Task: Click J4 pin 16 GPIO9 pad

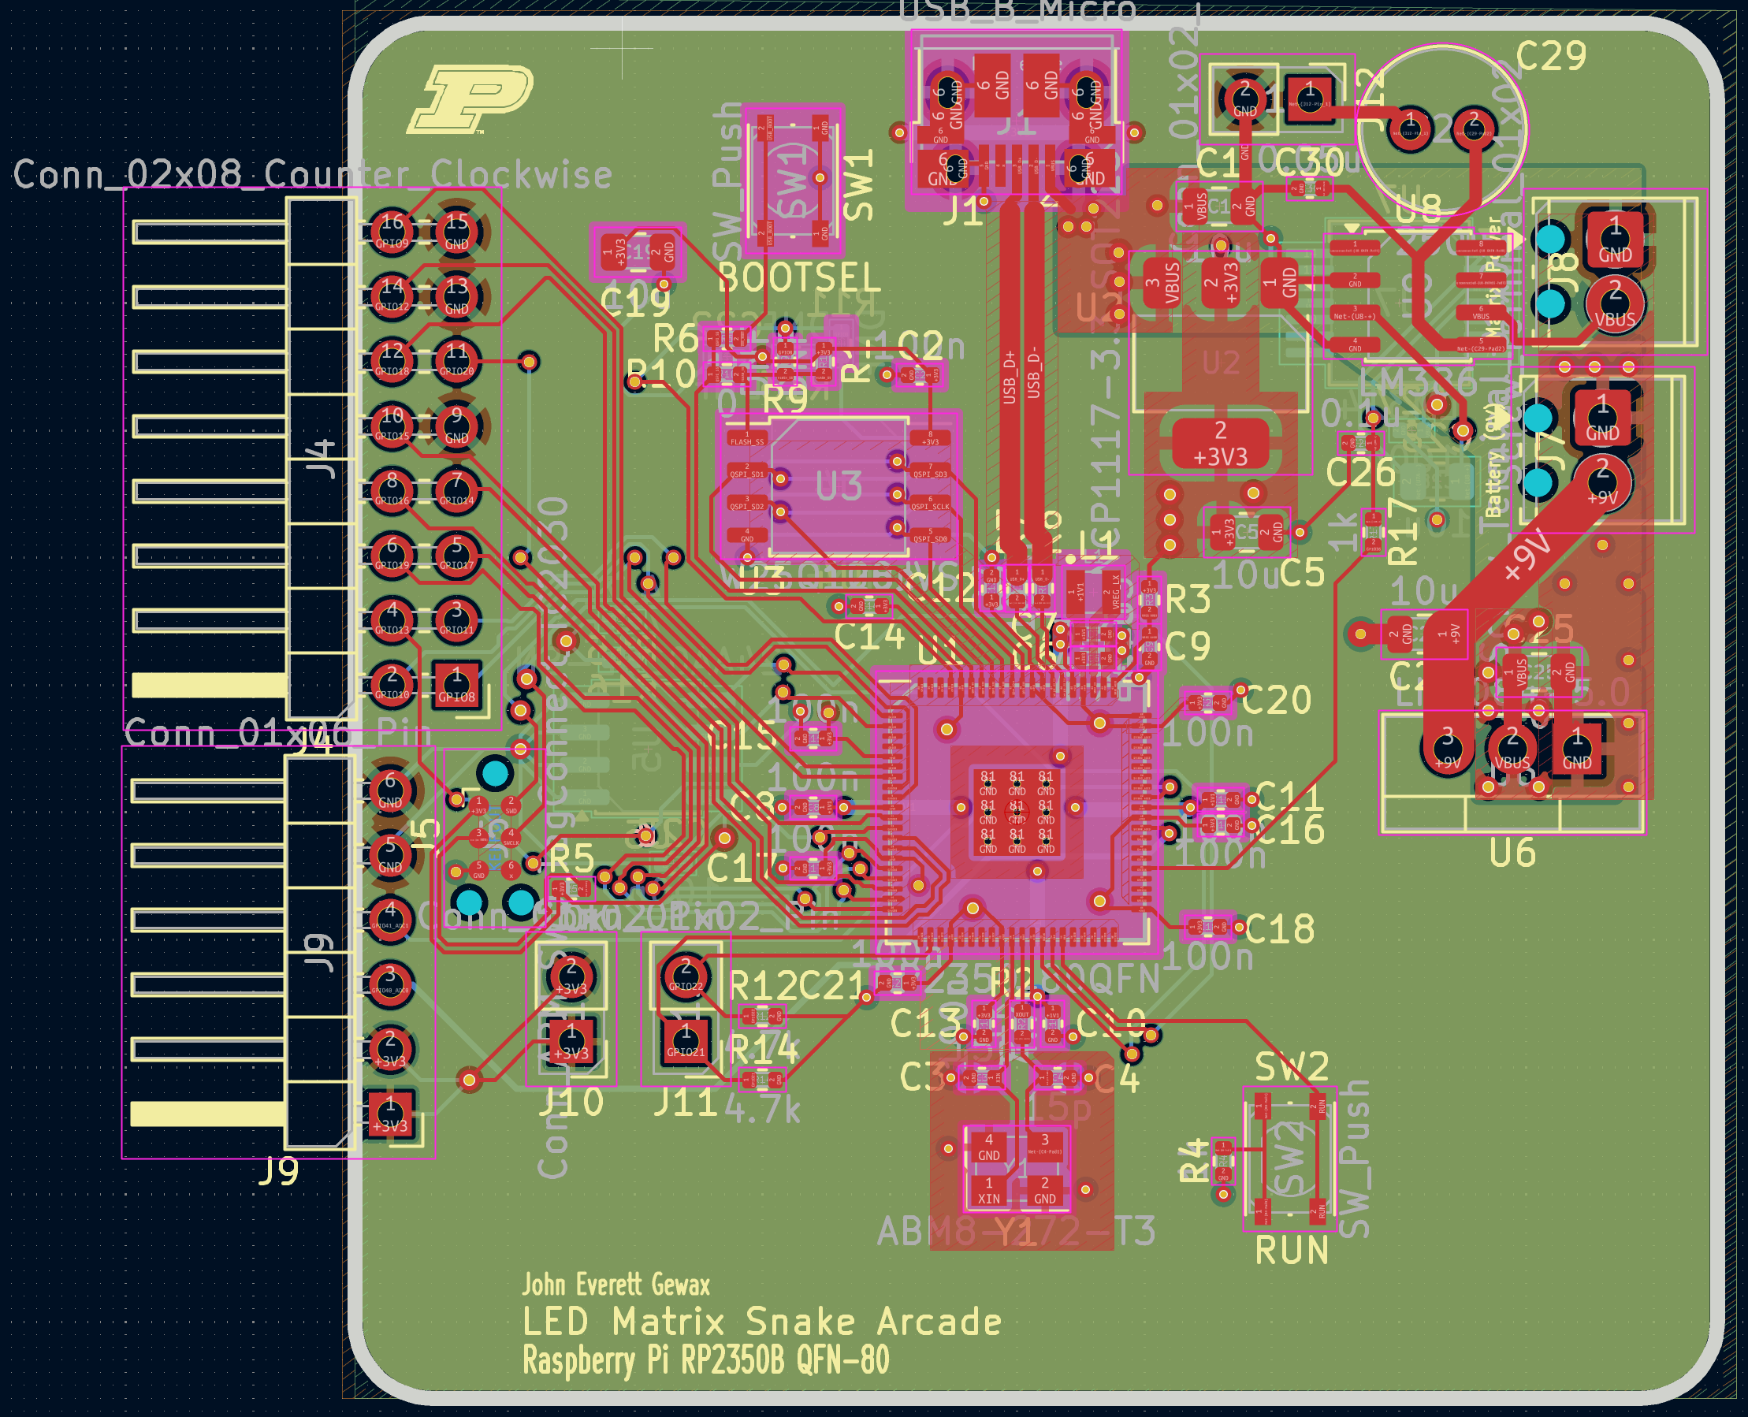Action: tap(392, 231)
